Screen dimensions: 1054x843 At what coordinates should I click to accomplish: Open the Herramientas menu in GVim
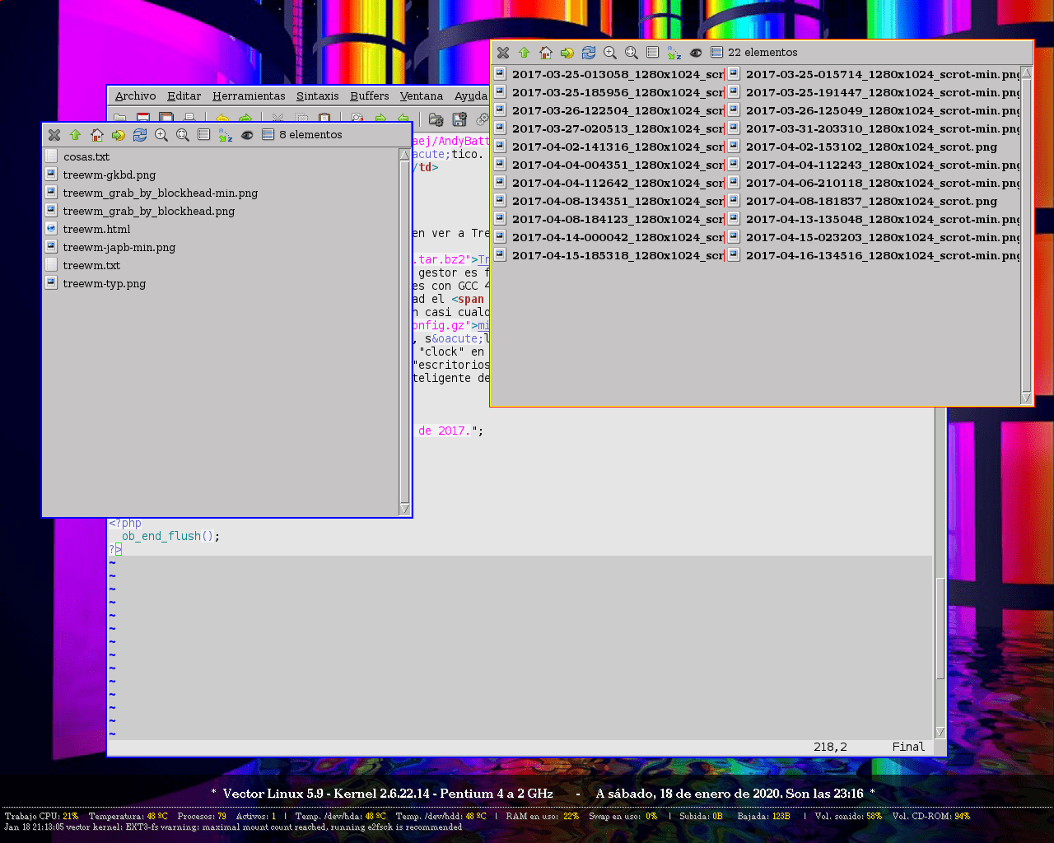(x=249, y=96)
